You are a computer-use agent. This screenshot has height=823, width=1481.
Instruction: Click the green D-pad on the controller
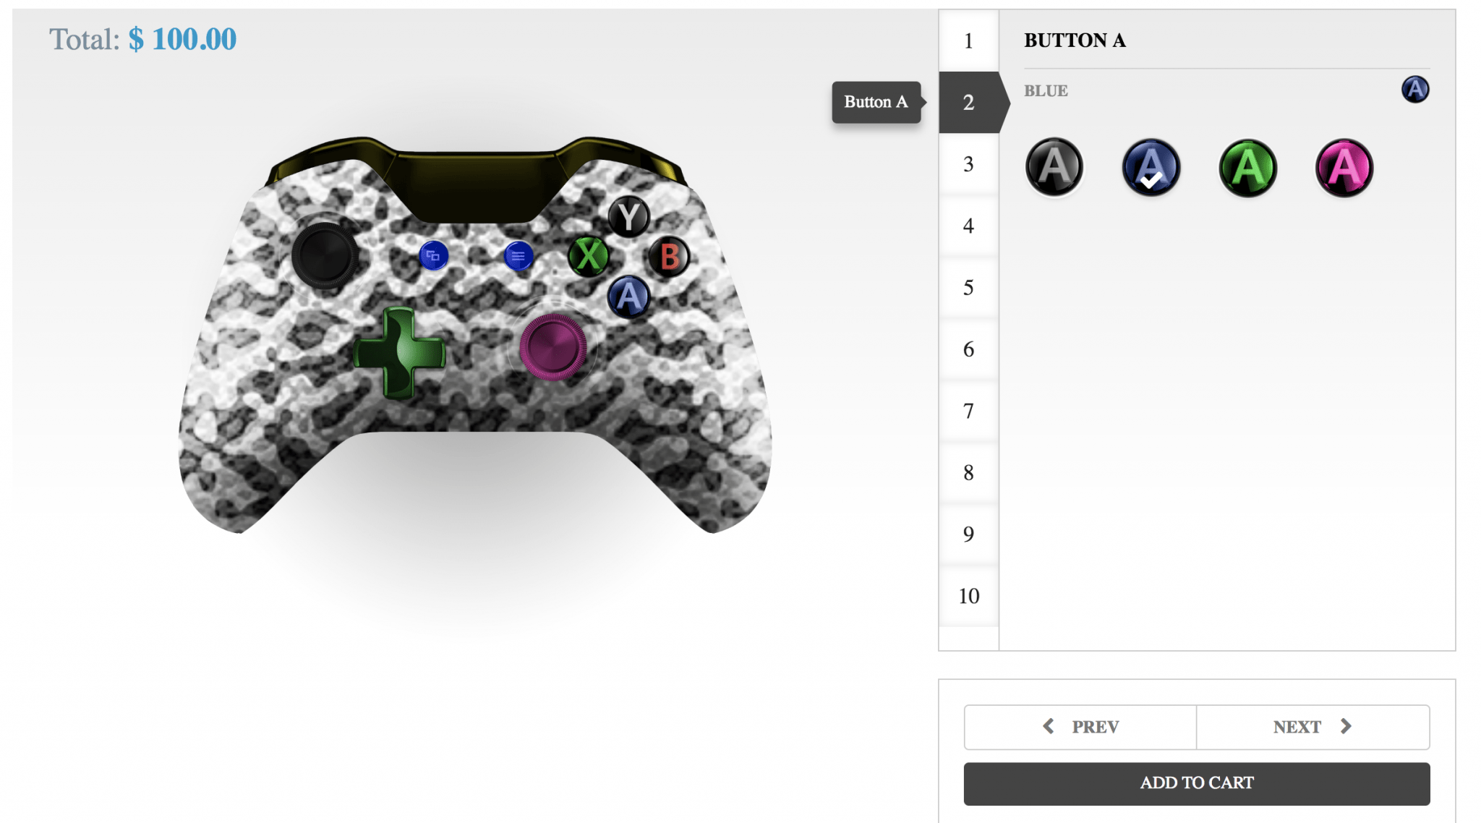tap(398, 352)
